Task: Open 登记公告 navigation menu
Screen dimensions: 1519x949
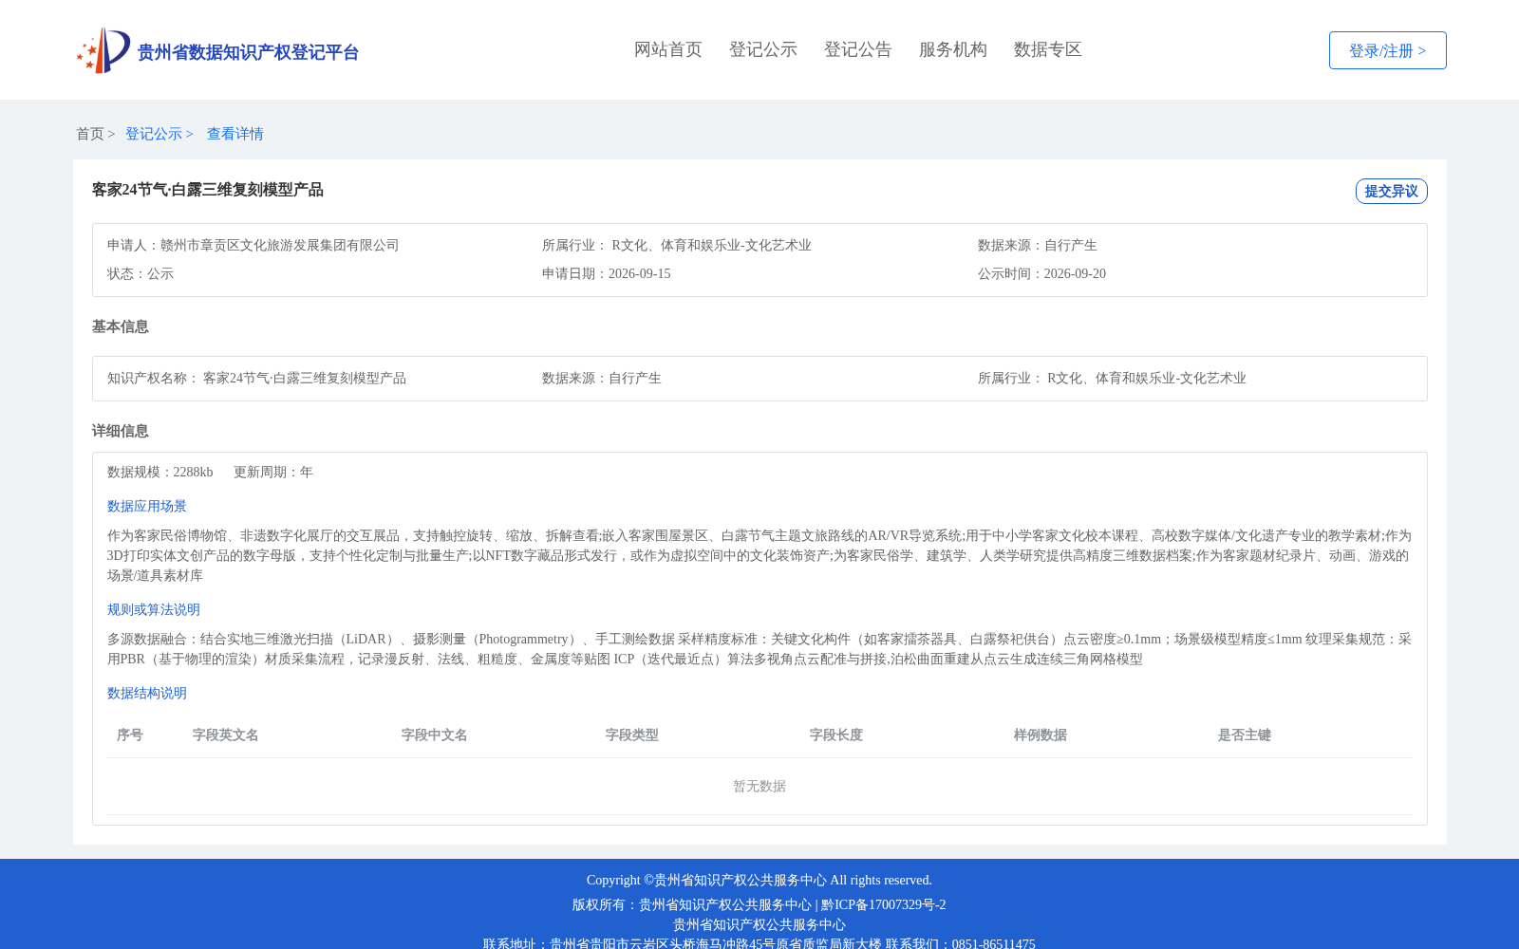Action: [x=858, y=49]
